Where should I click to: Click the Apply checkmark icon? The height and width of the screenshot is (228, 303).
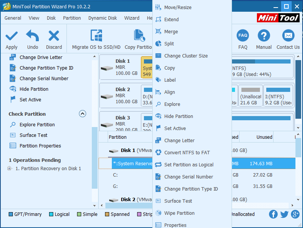12,36
